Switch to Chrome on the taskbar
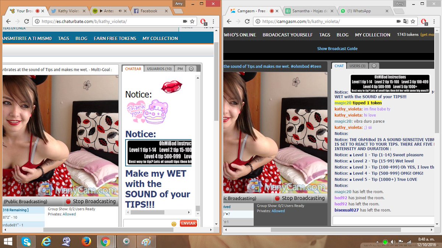 [105, 241]
